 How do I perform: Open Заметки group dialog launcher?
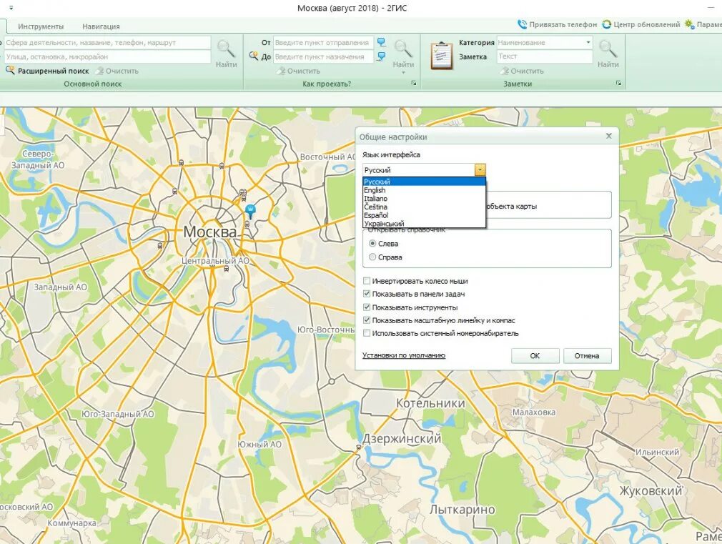coord(618,84)
